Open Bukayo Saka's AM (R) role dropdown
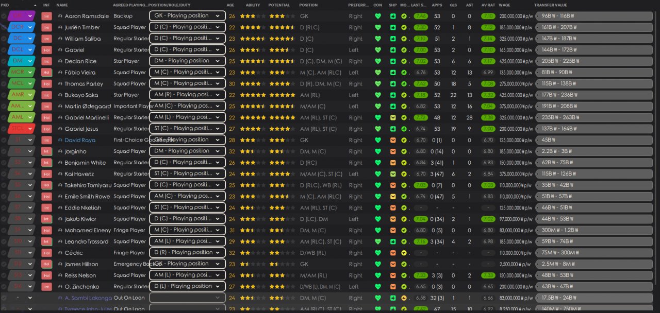Viewport: 660px width, 313px height. coord(187,95)
